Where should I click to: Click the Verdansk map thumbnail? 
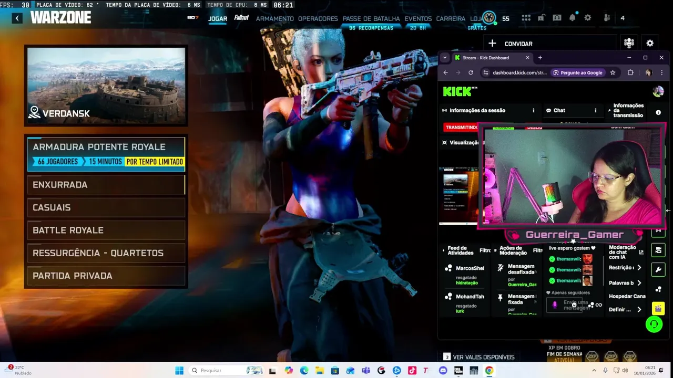[106, 86]
